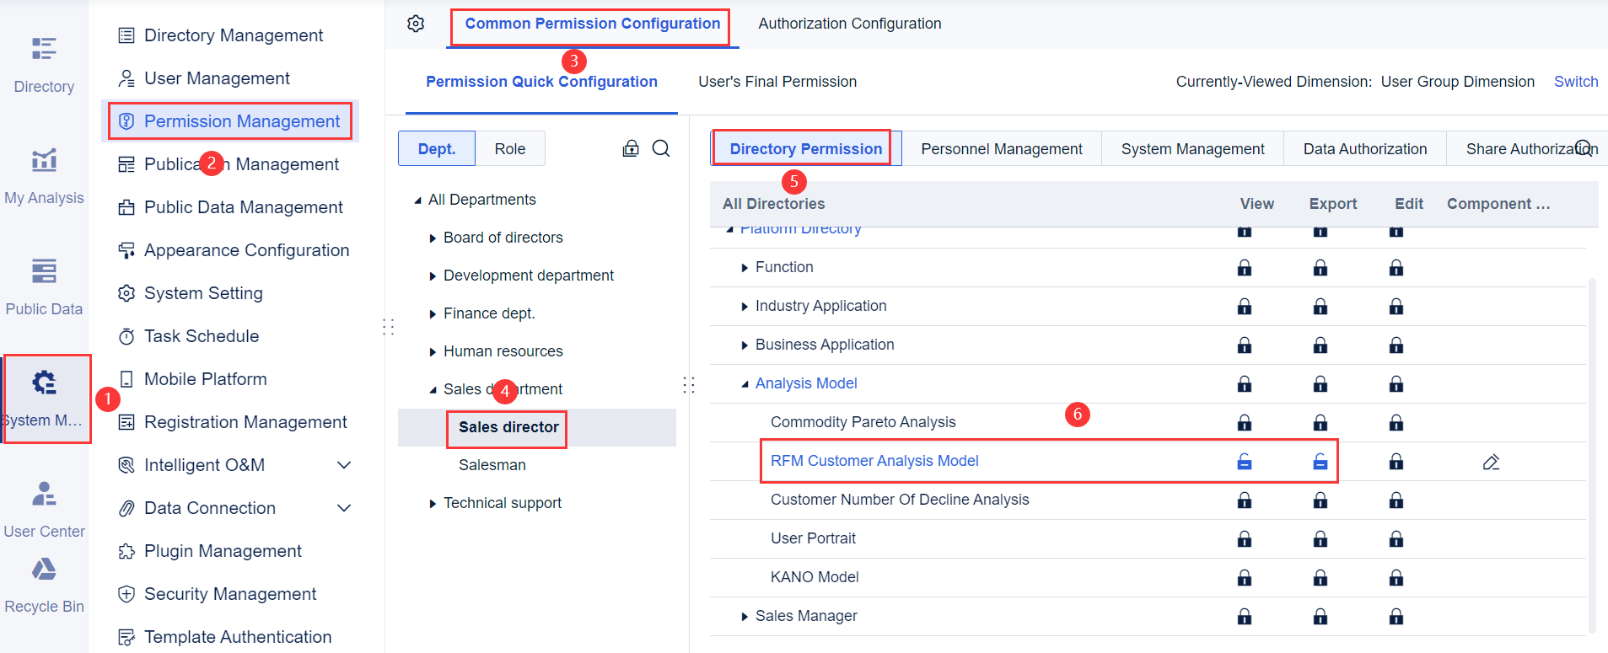Switch to the Authorization Configuration tab

[849, 24]
